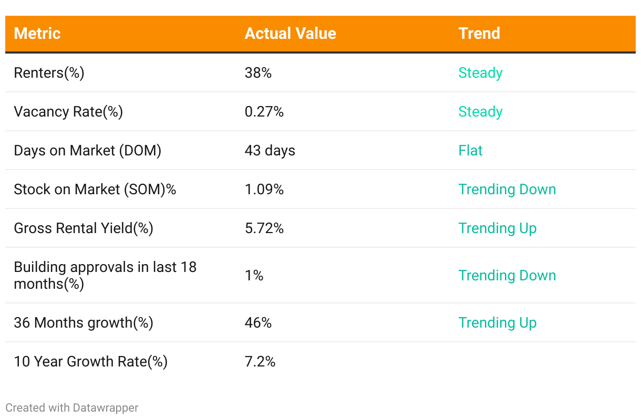Click the Flat trend text
Viewport: 641px width, 420px height.
[470, 151]
